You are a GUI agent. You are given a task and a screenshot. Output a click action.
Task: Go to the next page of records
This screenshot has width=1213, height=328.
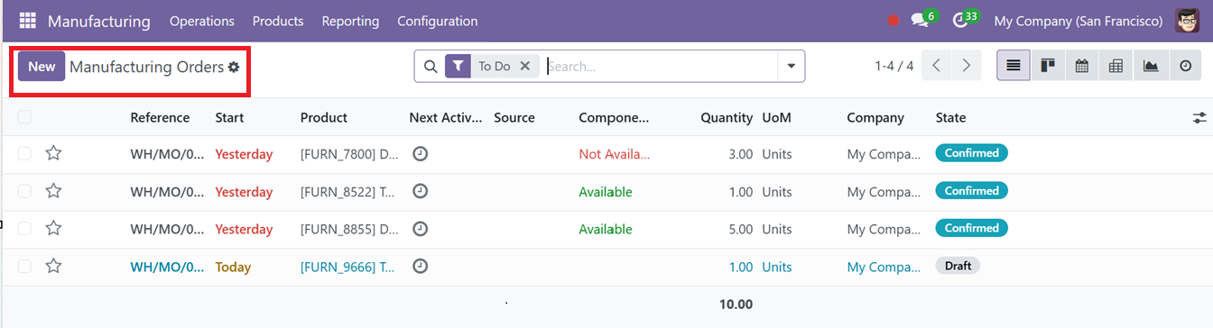coord(967,66)
